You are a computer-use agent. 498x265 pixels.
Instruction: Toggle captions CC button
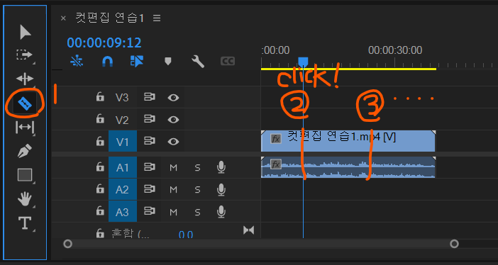tap(228, 61)
